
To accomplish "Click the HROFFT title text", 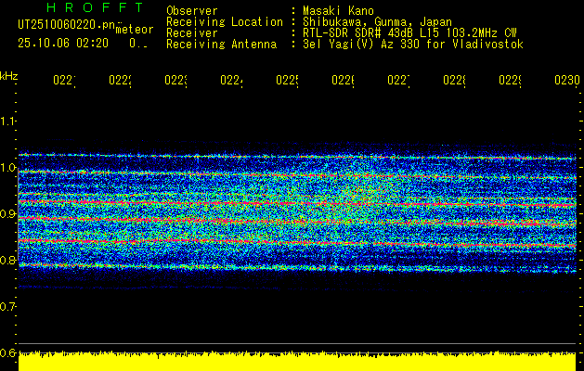I will tap(96, 7).
